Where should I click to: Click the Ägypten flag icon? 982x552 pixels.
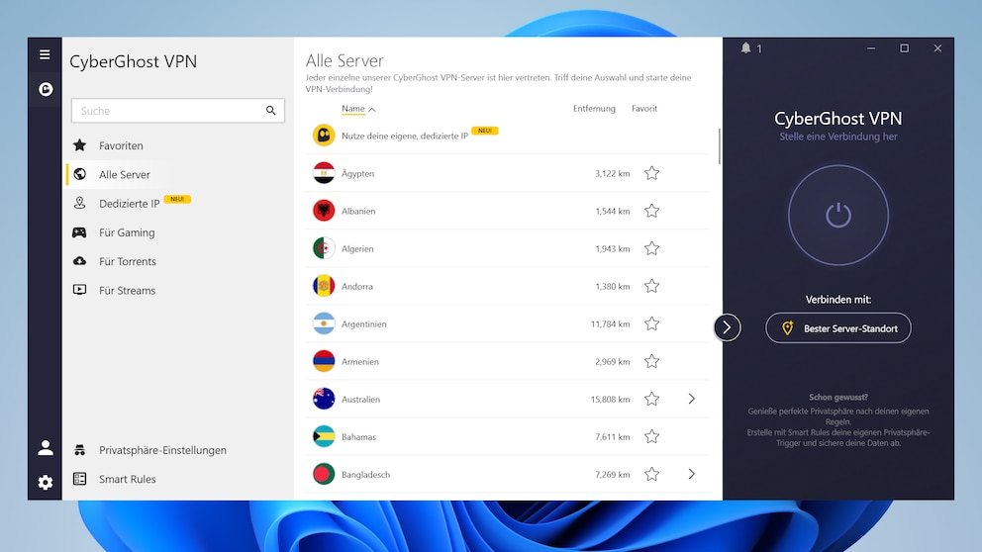click(324, 173)
